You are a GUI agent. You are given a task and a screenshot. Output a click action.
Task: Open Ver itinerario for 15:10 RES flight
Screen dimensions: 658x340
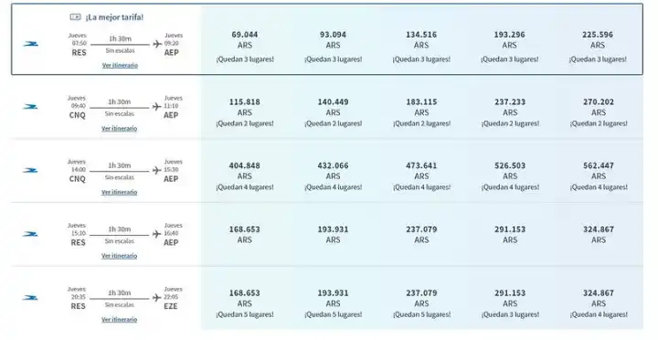[x=119, y=256]
